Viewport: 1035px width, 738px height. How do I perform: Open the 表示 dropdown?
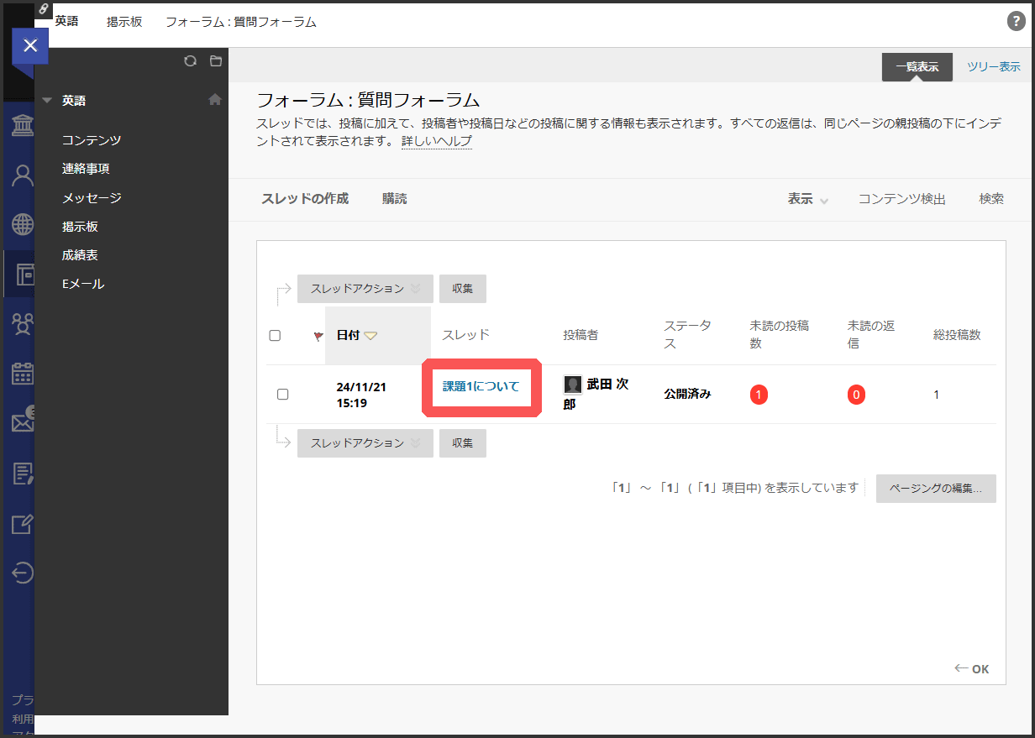point(806,199)
